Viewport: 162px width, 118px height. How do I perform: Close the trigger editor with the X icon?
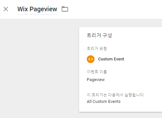pos(6,9)
